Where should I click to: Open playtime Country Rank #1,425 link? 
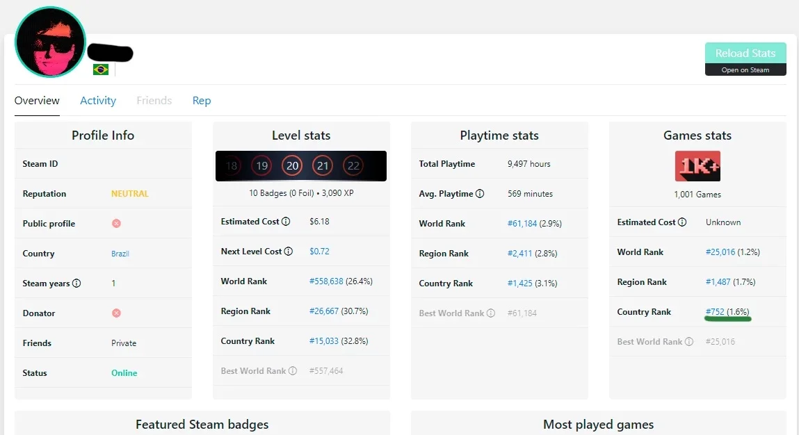pyautogui.click(x=519, y=284)
